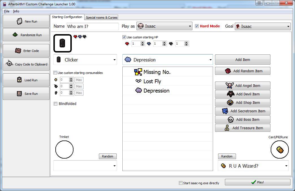Toggle the Blindfolded checkbox
This screenshot has width=295, height=191.
[x=55, y=104]
